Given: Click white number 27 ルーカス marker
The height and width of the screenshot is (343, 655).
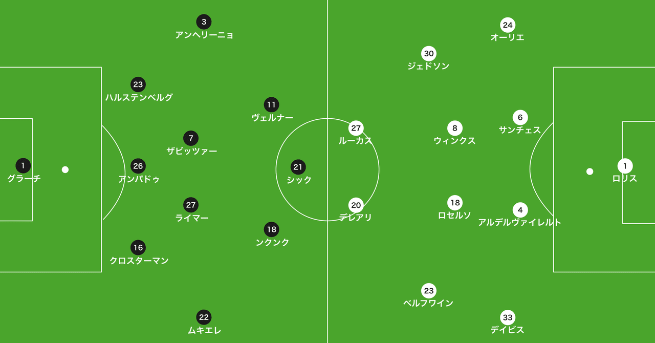Looking at the screenshot, I should [x=356, y=128].
